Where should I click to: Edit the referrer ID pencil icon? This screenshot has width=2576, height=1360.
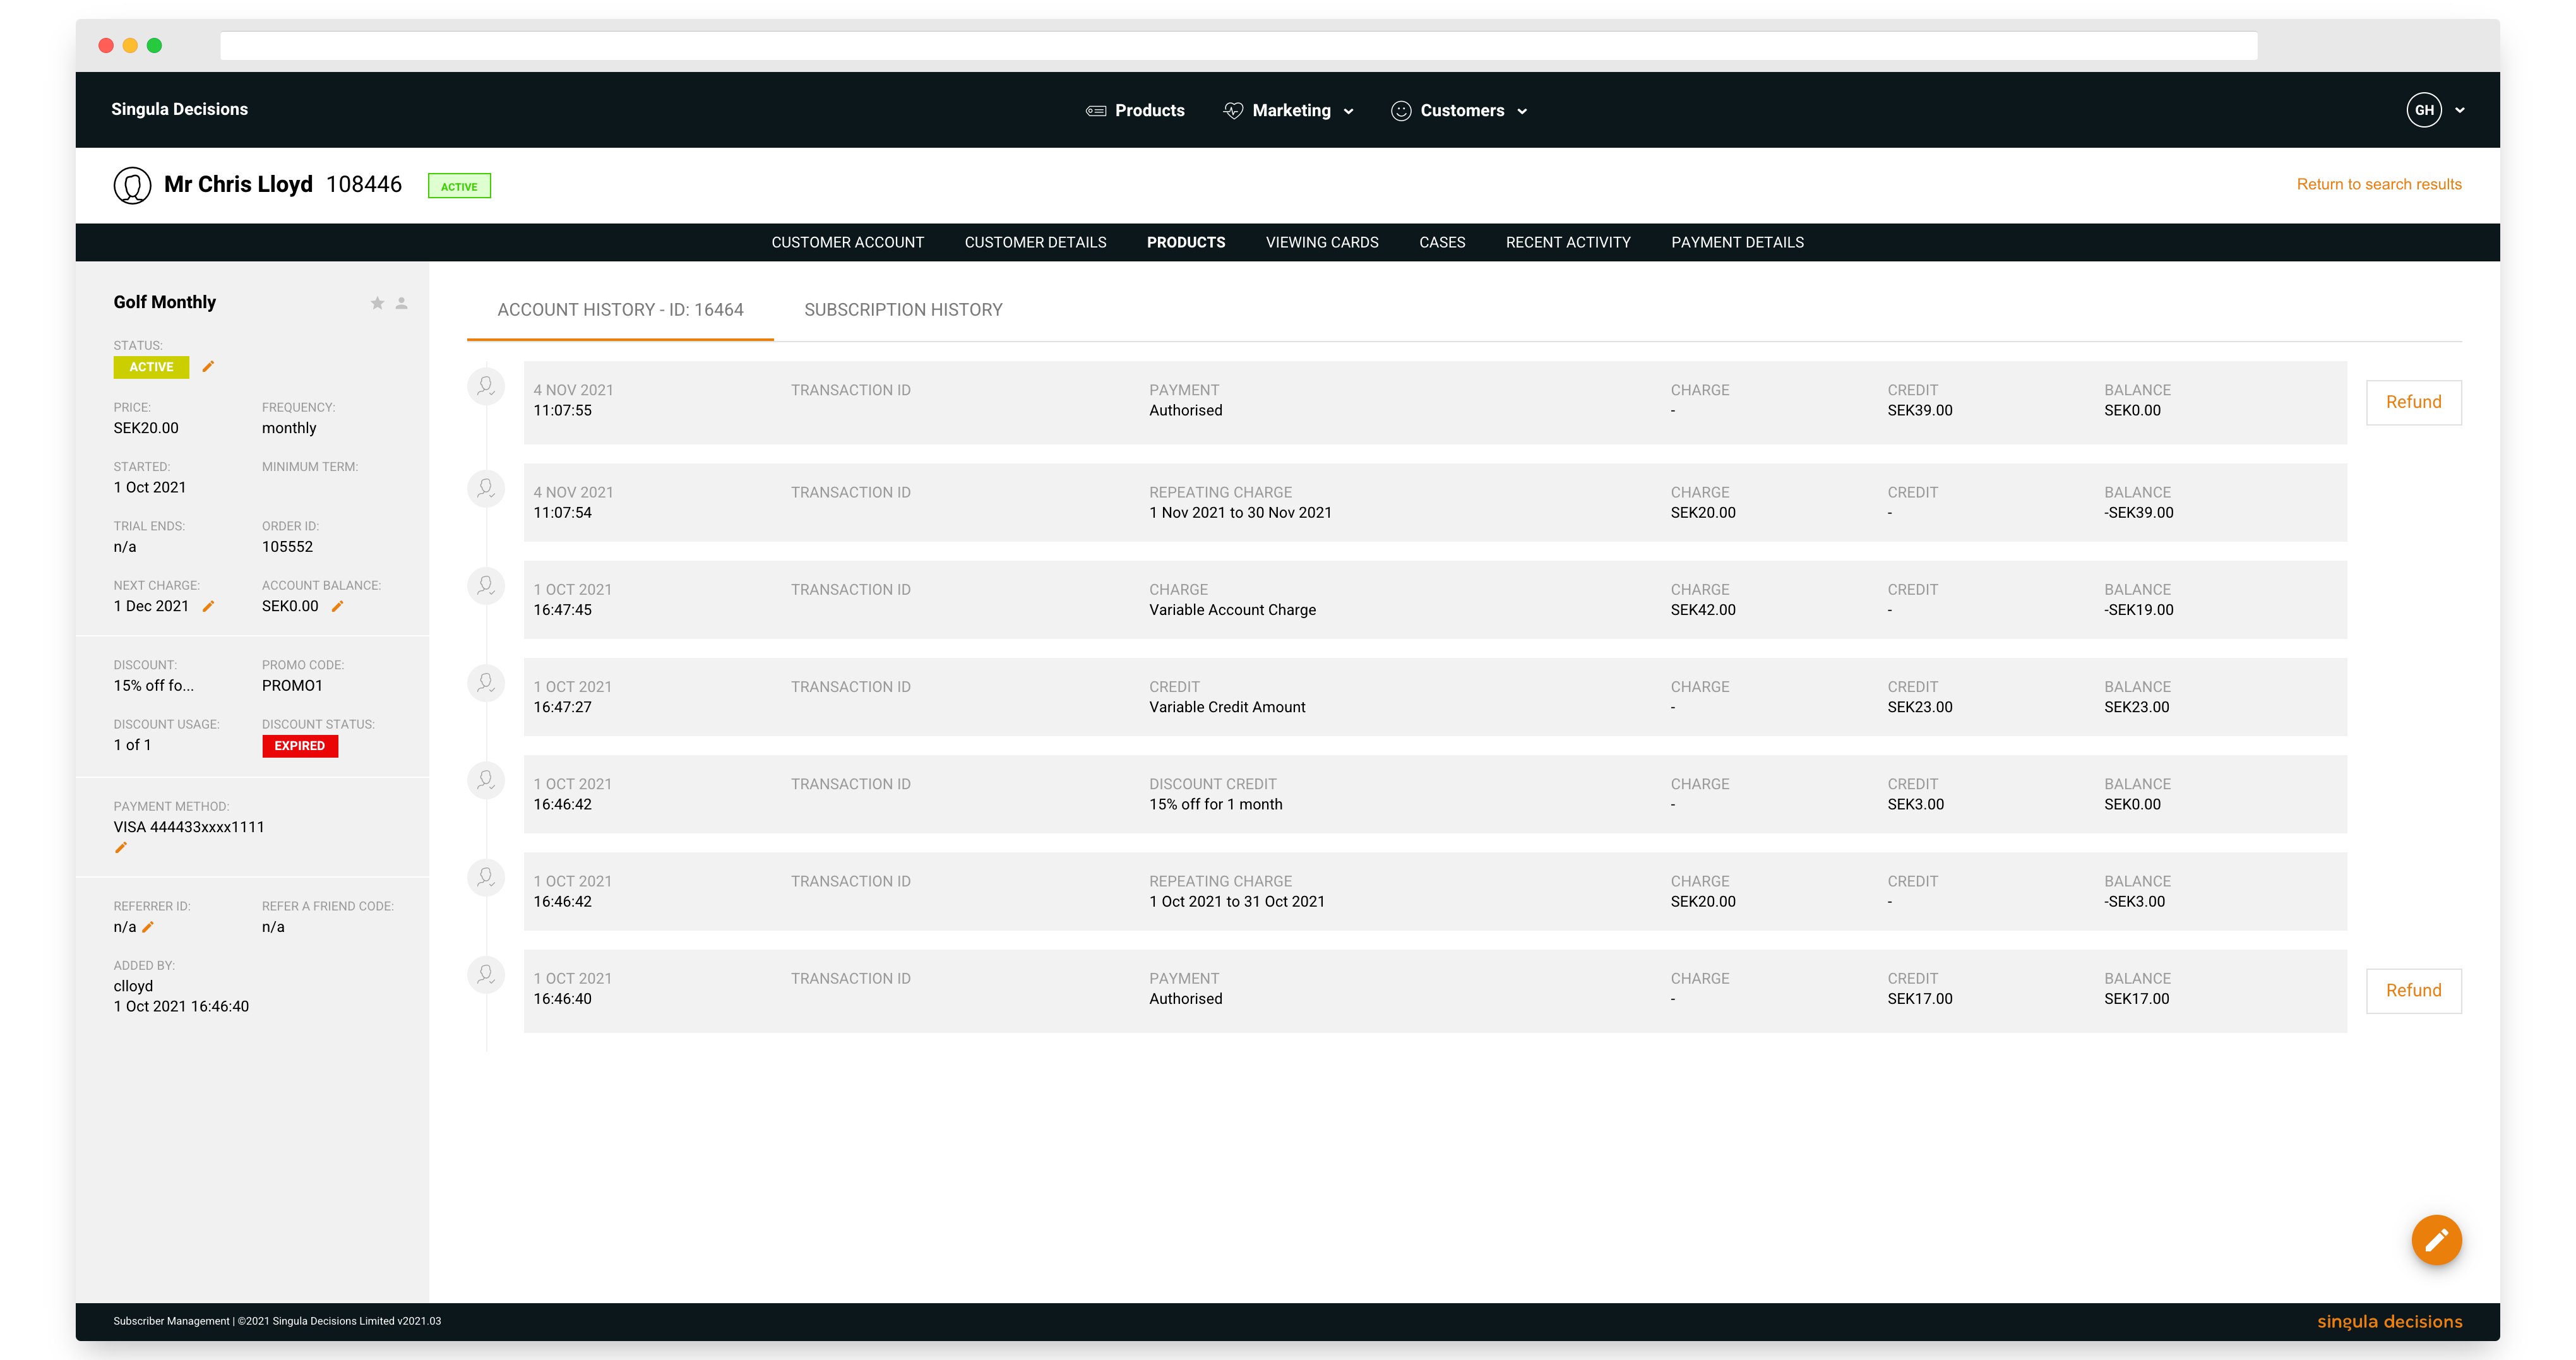coord(148,927)
